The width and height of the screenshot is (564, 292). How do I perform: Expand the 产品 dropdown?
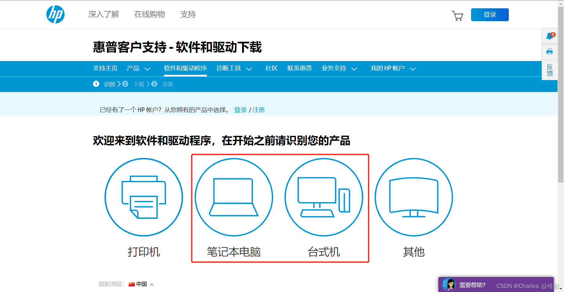pyautogui.click(x=147, y=69)
